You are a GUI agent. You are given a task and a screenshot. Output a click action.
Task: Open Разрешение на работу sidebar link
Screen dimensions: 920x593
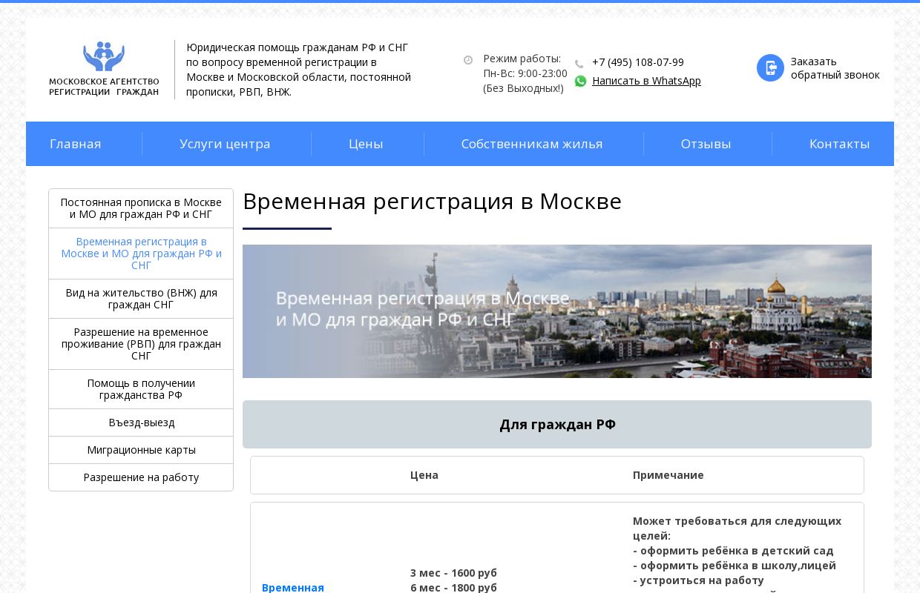click(x=141, y=477)
